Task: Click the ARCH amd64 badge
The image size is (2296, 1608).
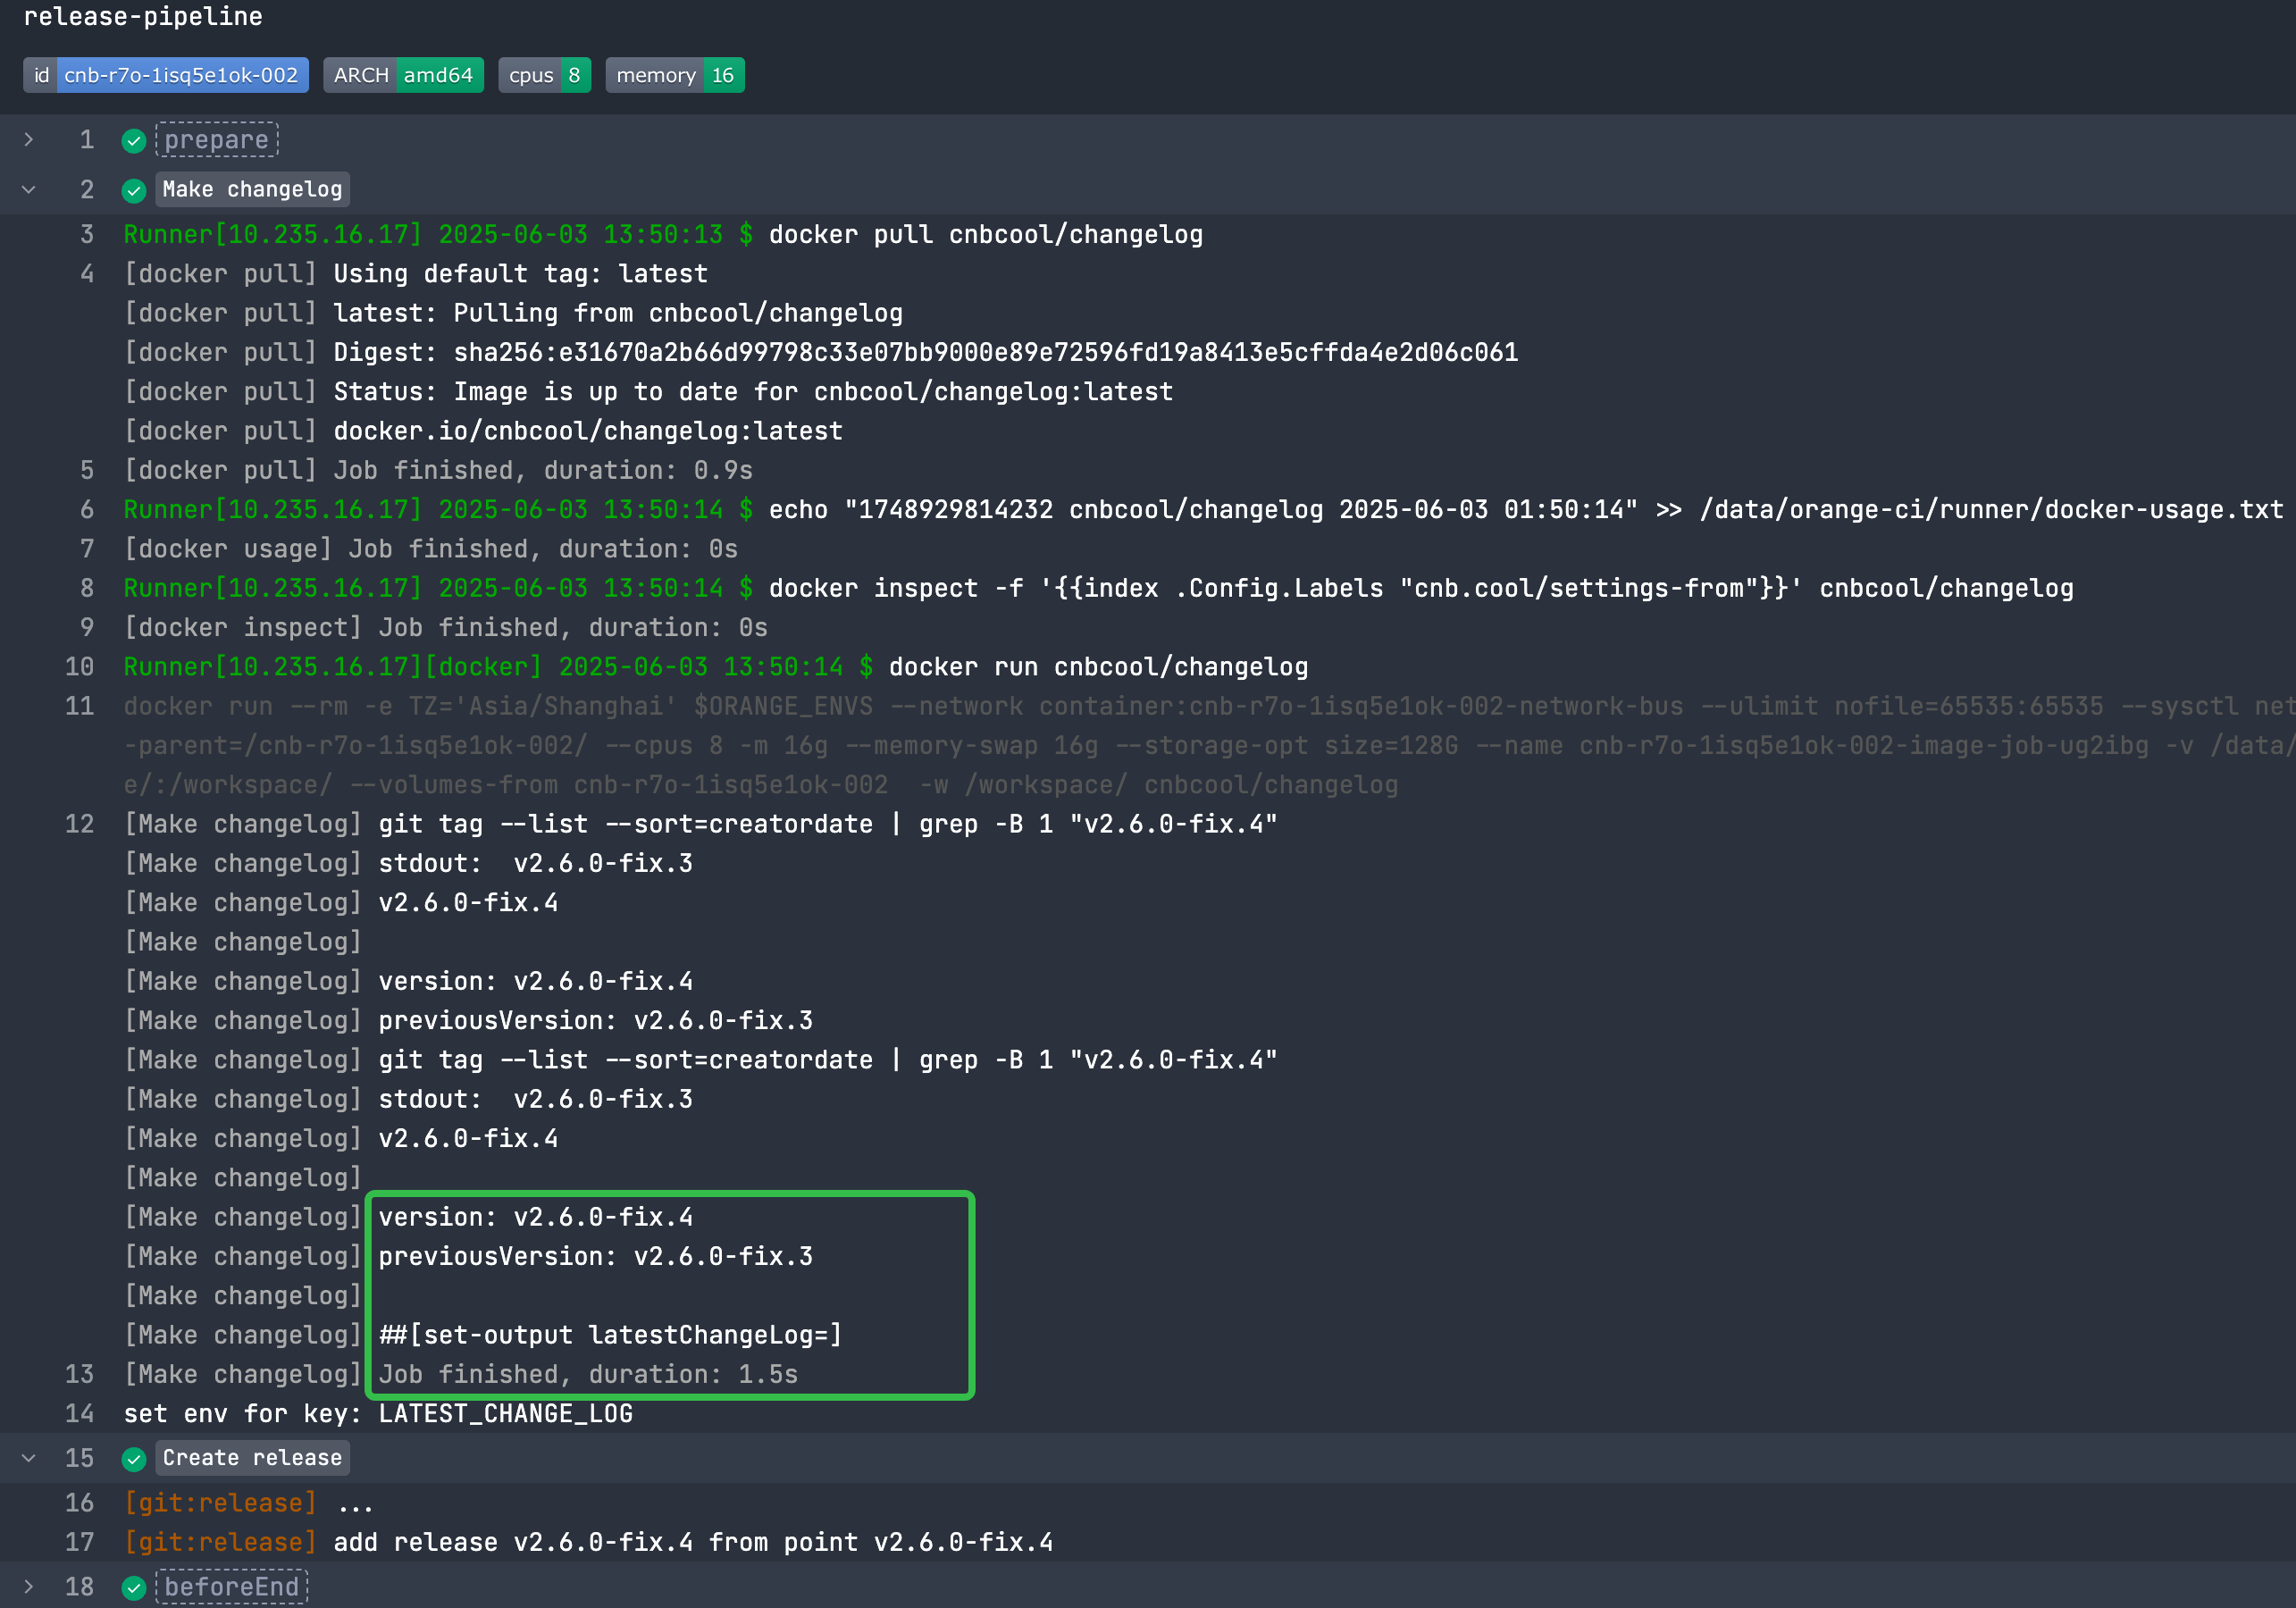Action: pos(403,75)
